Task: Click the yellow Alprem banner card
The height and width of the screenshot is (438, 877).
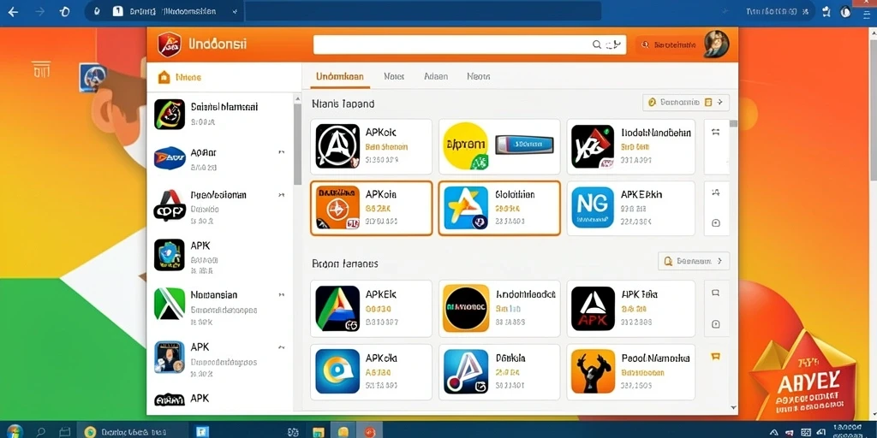Action: coord(499,146)
